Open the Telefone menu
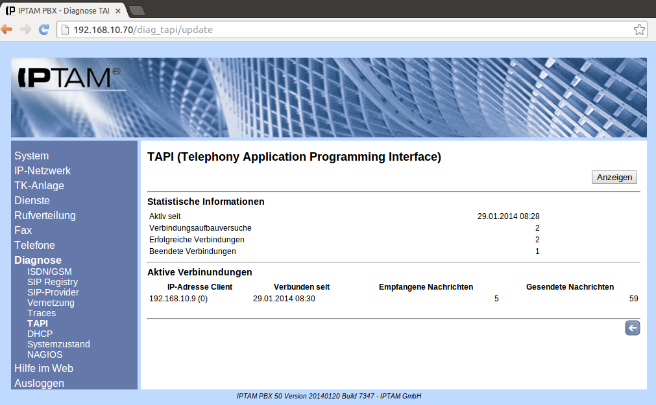The height and width of the screenshot is (405, 656). (34, 246)
